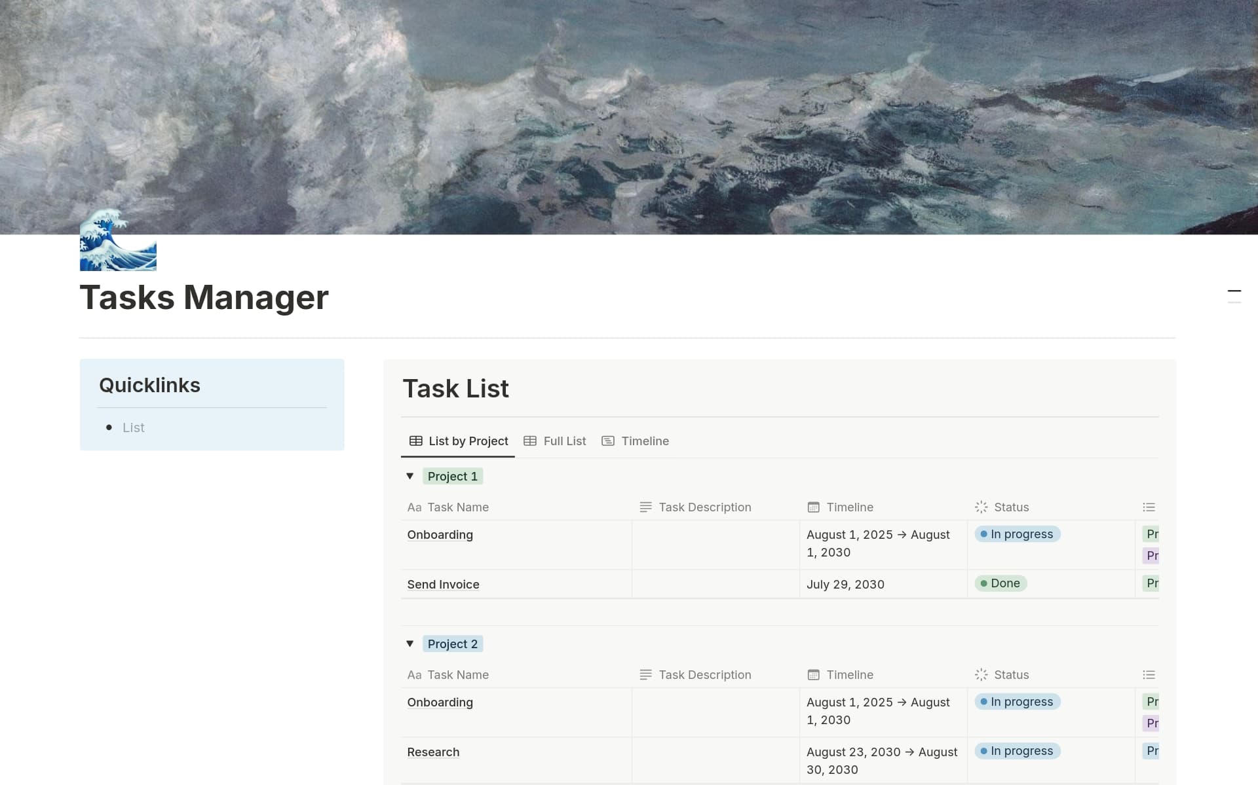The image size is (1258, 785).
Task: Switch to the Full List tab
Action: tap(563, 441)
